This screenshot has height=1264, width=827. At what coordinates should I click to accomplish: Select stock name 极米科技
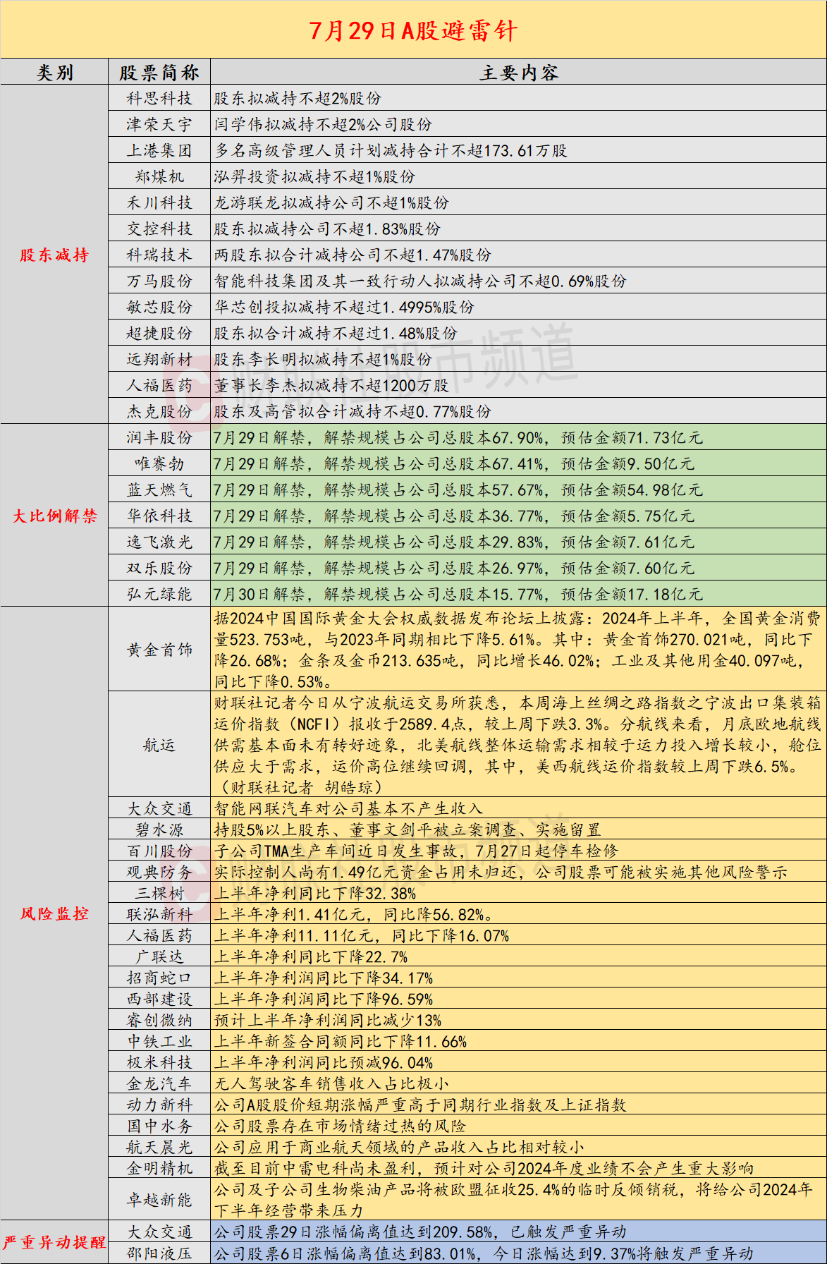159,1062
